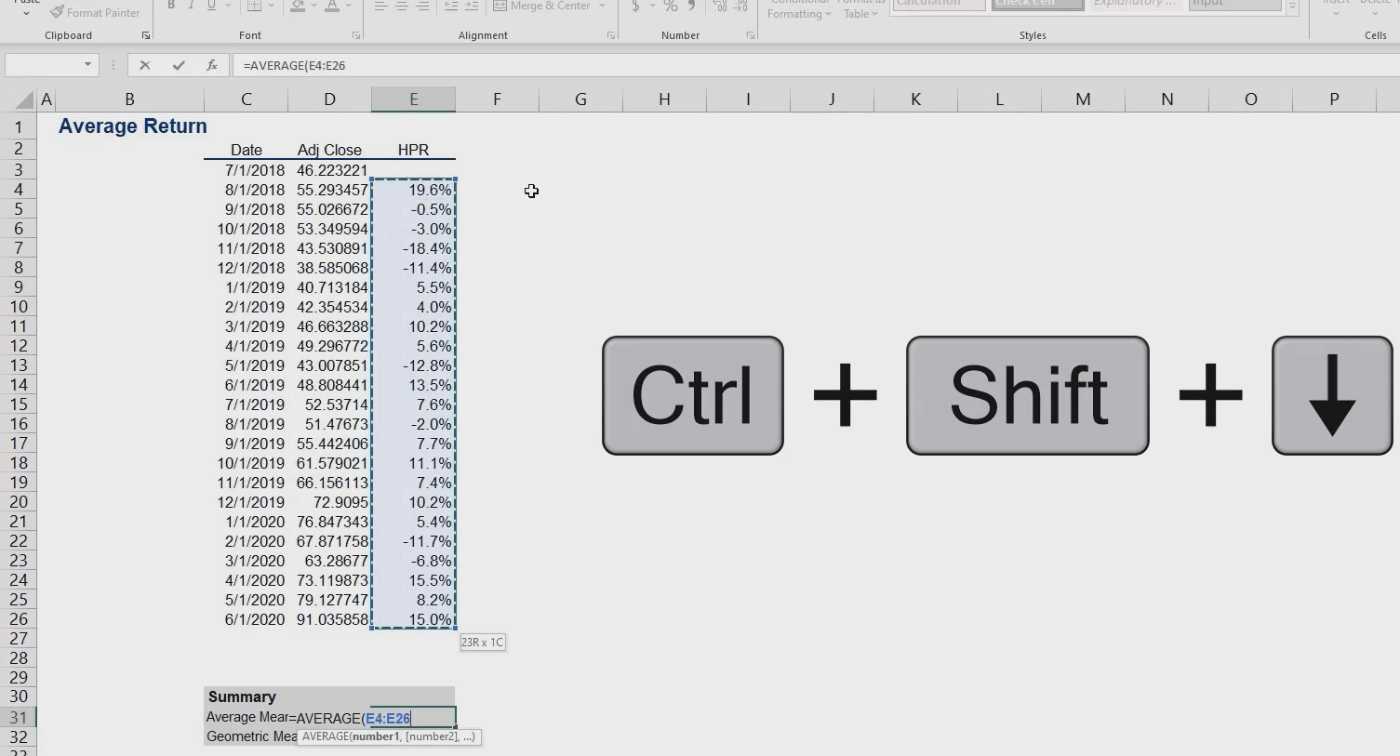Open the underline style dropdown arrow

(x=228, y=6)
